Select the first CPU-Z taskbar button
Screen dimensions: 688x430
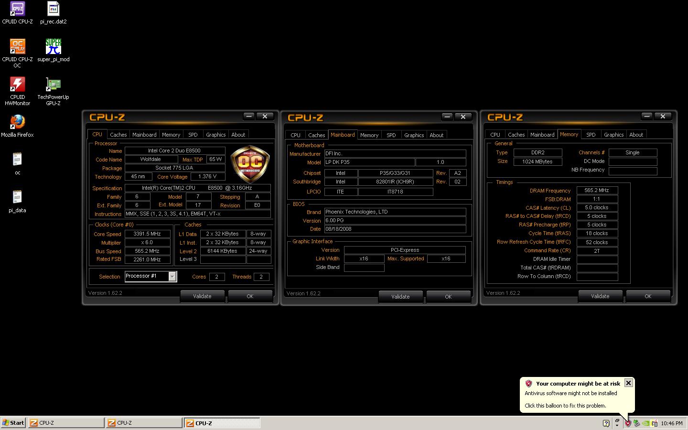tap(66, 423)
